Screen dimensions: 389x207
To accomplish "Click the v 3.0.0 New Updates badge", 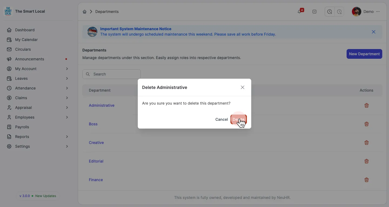I will click(x=38, y=196).
